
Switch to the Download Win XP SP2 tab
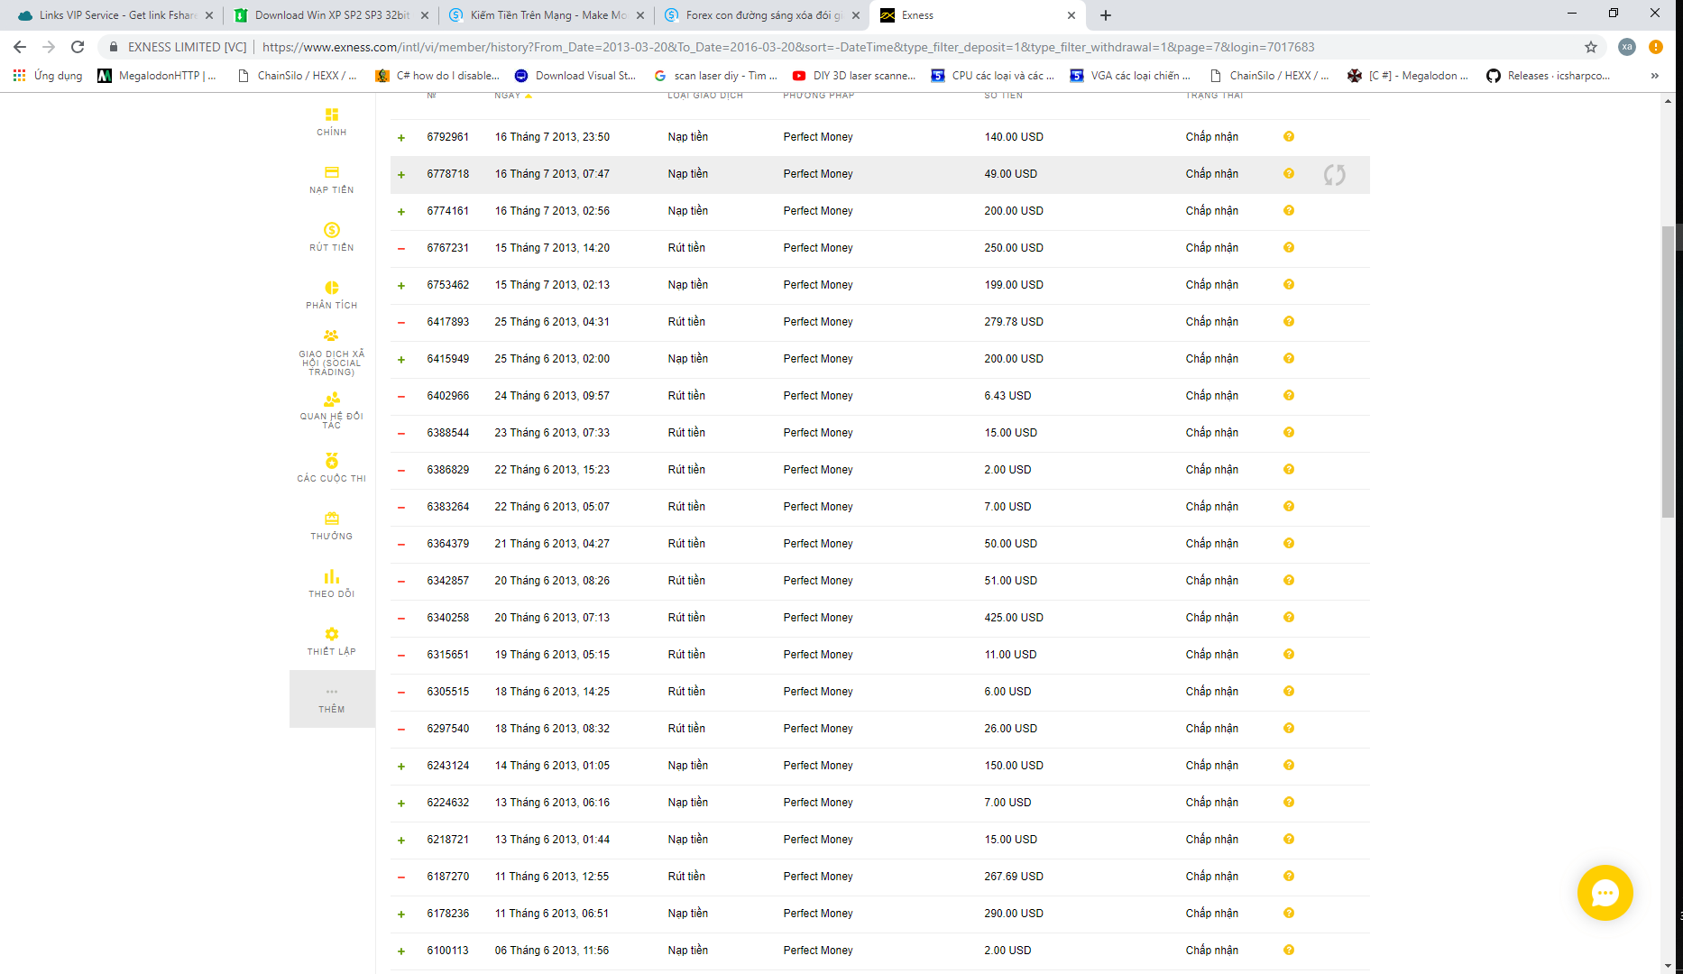point(331,15)
